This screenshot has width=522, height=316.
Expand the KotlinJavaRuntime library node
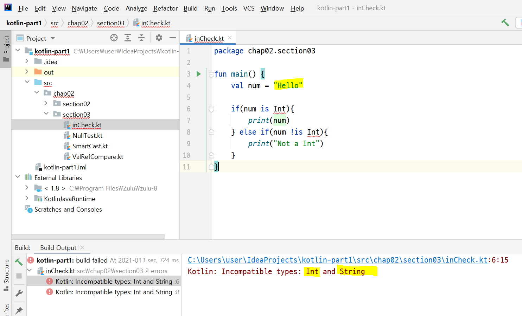coord(27,198)
